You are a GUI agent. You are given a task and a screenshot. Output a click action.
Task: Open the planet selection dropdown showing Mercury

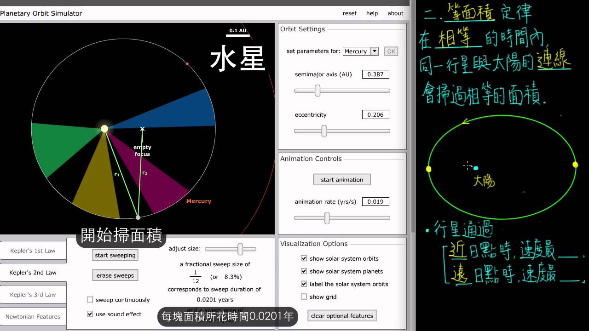[361, 51]
